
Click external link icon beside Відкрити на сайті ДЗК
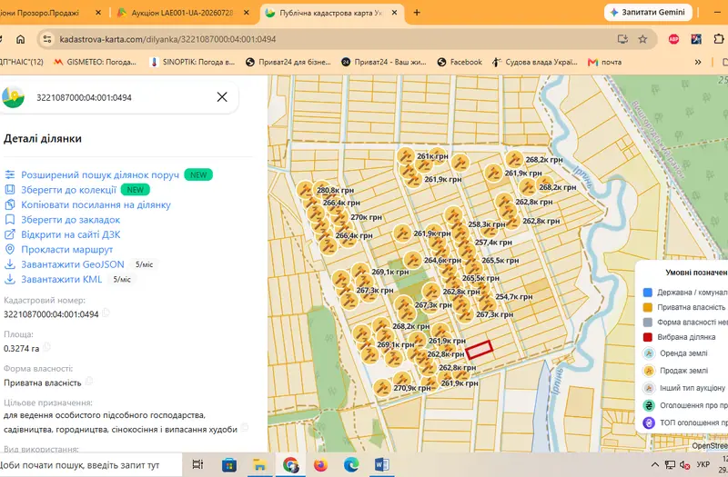tap(10, 234)
